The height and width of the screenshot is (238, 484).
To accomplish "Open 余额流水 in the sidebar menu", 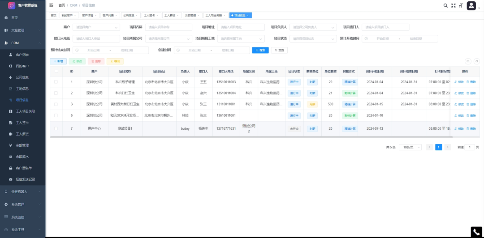I will click(22, 157).
